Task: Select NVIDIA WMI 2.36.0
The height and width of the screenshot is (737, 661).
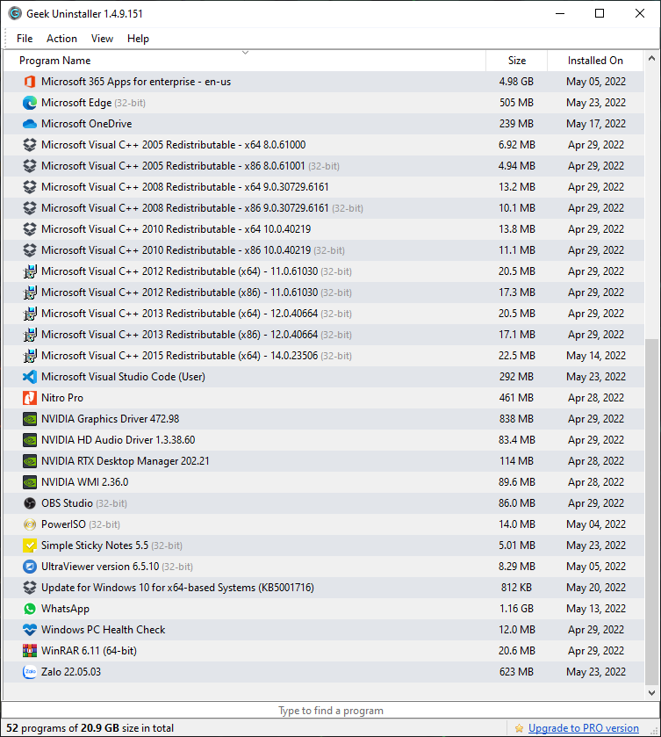Action: (x=324, y=482)
